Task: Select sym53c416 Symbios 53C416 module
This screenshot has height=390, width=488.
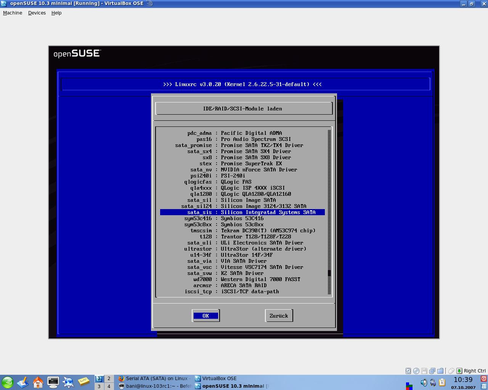Action: (x=242, y=218)
